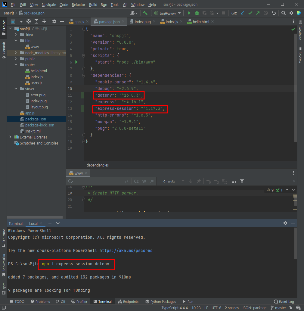
Task: Toggle the Commit tool window
Action: 4,50
